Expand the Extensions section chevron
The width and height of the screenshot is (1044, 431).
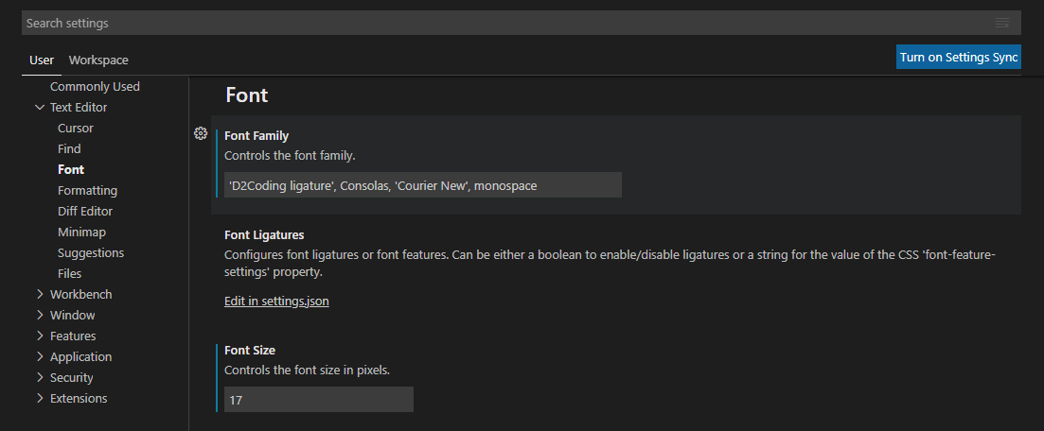coord(40,398)
